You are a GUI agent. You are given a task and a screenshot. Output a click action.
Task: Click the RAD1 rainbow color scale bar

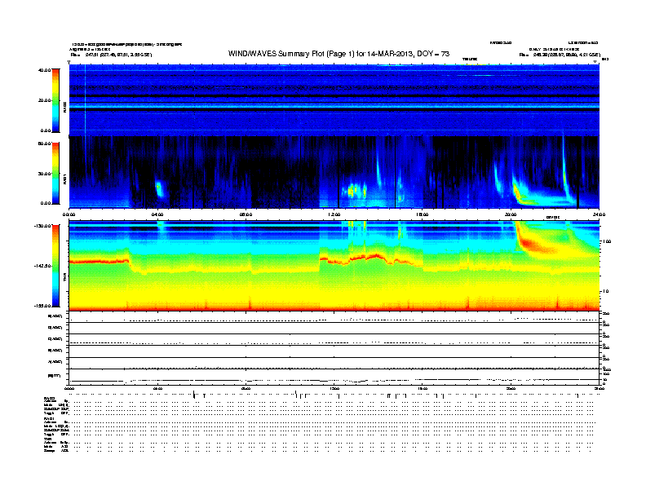click(55, 174)
